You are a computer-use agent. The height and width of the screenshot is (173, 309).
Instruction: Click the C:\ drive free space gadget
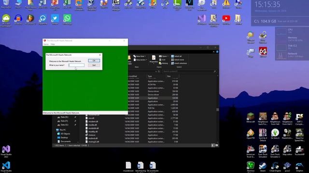[280, 21]
